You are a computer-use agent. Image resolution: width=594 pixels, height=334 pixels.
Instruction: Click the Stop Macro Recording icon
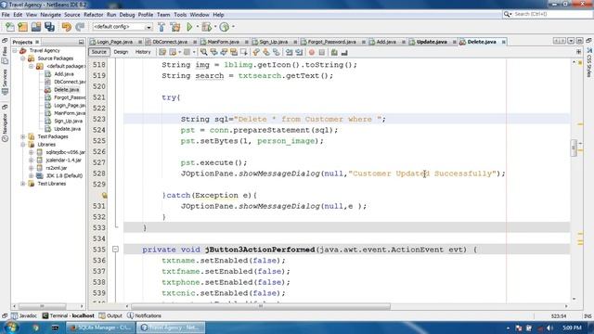coord(322,52)
